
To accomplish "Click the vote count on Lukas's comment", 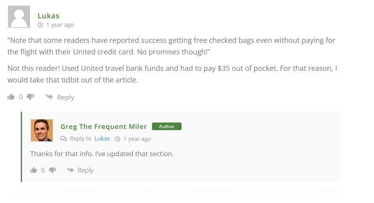I will (21, 97).
